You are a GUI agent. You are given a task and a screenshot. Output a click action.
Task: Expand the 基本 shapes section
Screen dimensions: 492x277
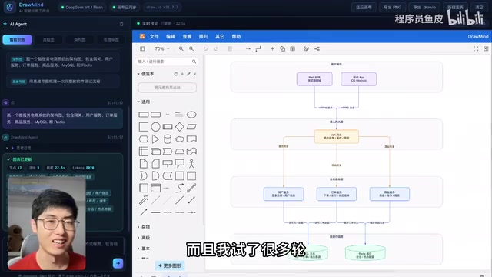pyautogui.click(x=144, y=249)
